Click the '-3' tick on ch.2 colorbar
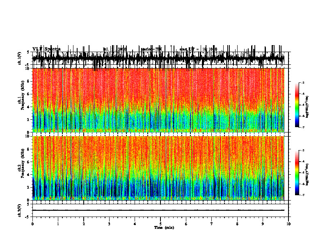The height and width of the screenshot is (251, 325). click(303, 151)
